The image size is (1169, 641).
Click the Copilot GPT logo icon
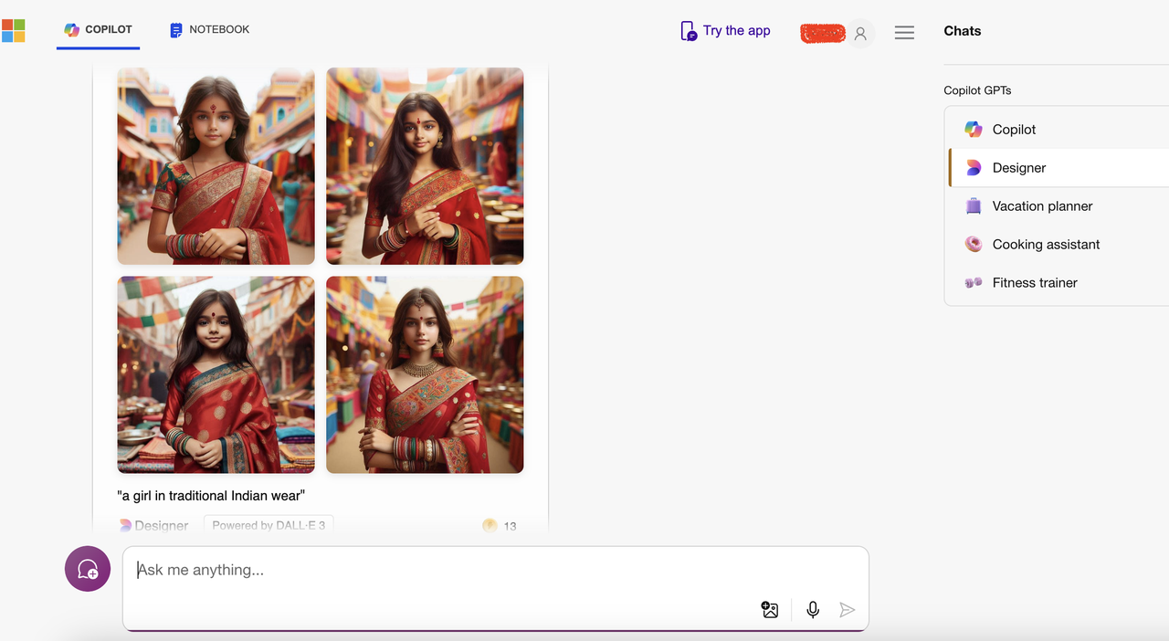click(x=974, y=130)
